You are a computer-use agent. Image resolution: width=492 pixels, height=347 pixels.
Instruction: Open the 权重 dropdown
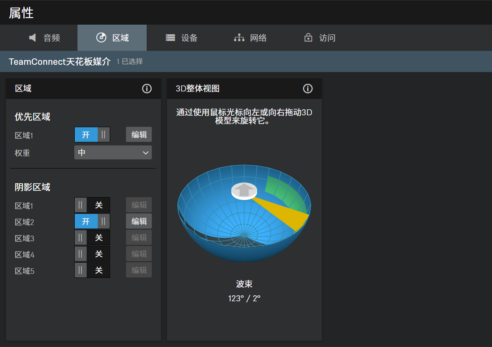tap(113, 153)
